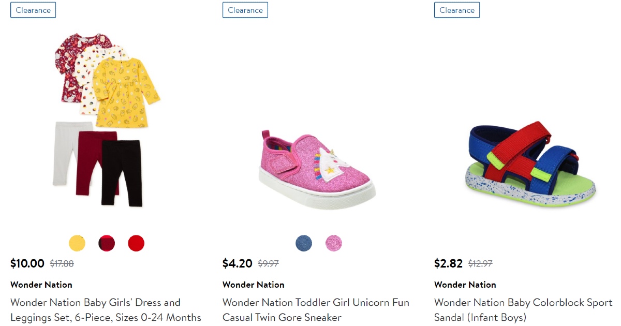Viewport: 621px width, 326px height.
Task: Click Wonder Nation brand under $4.20 item
Action: pos(254,285)
